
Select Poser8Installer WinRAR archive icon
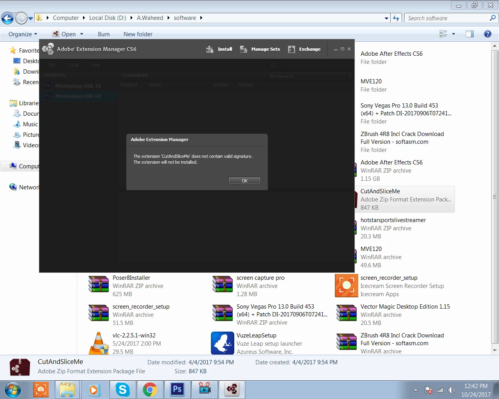(x=99, y=284)
